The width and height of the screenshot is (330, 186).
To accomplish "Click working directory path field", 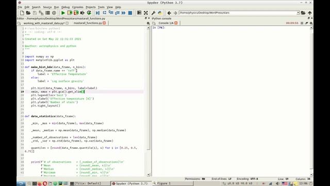I will tap(238, 13).
